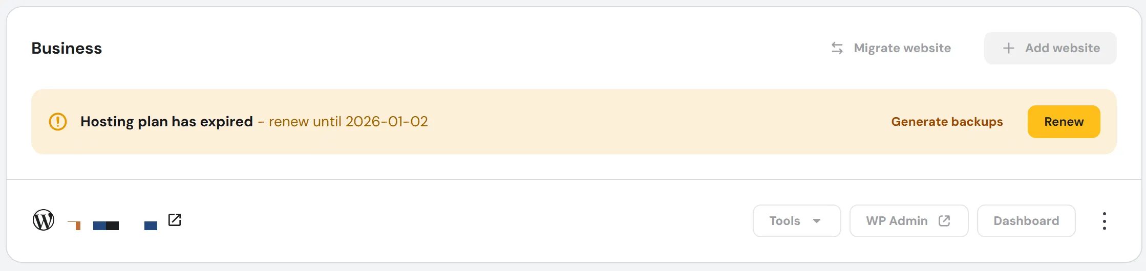The width and height of the screenshot is (1146, 271).
Task: Select the Migrate website option
Action: pyautogui.click(x=902, y=48)
